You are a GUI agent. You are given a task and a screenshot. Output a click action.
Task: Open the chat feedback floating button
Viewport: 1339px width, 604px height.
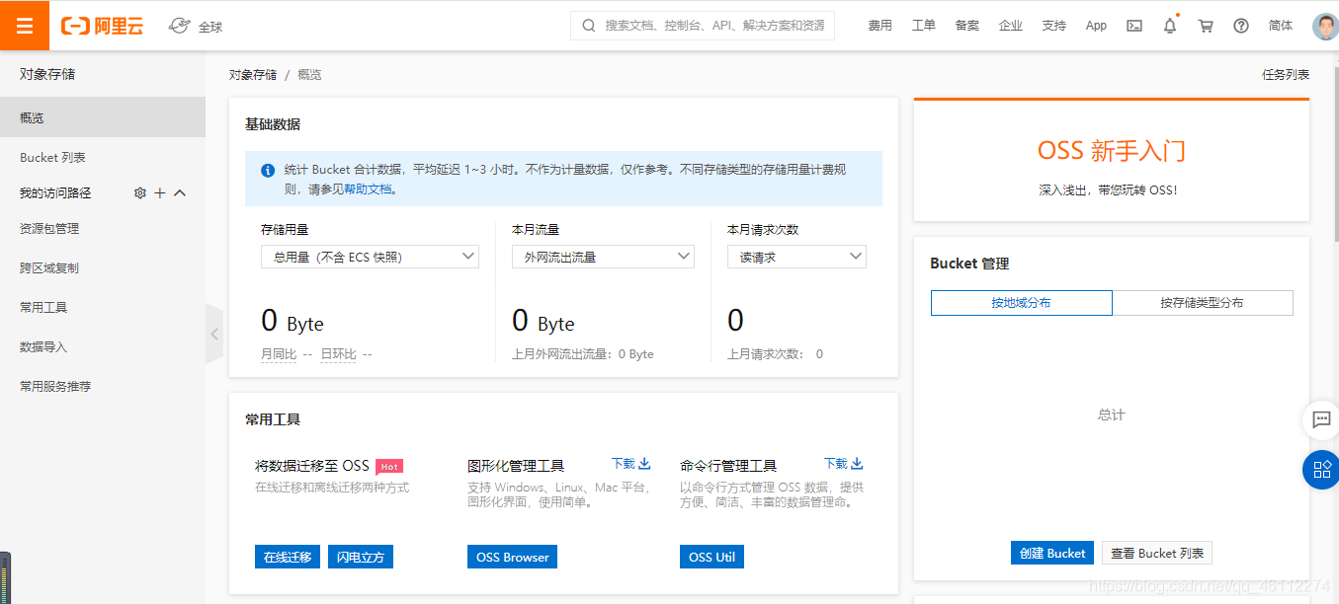click(1321, 419)
